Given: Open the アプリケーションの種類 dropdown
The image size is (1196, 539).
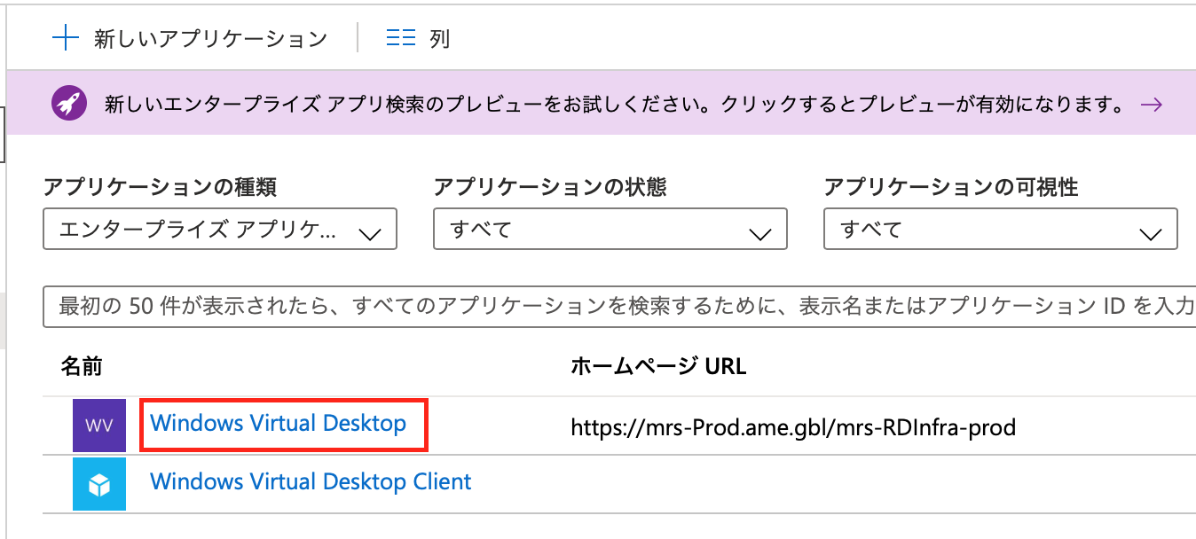Looking at the screenshot, I should click(x=219, y=229).
